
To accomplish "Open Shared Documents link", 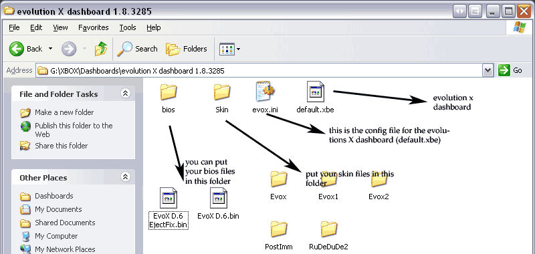I will 65,223.
